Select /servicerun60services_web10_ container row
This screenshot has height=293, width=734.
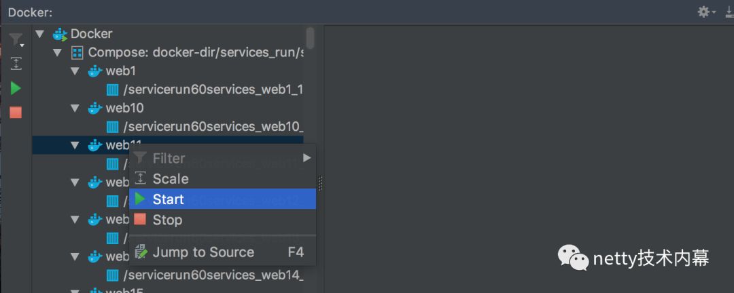[168, 127]
